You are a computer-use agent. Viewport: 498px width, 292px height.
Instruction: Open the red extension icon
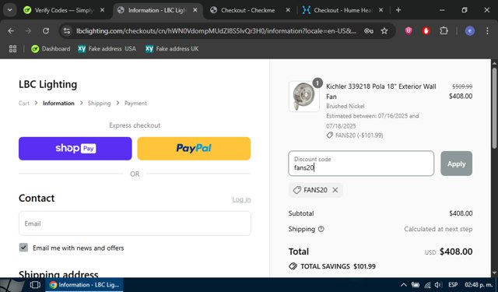426,31
